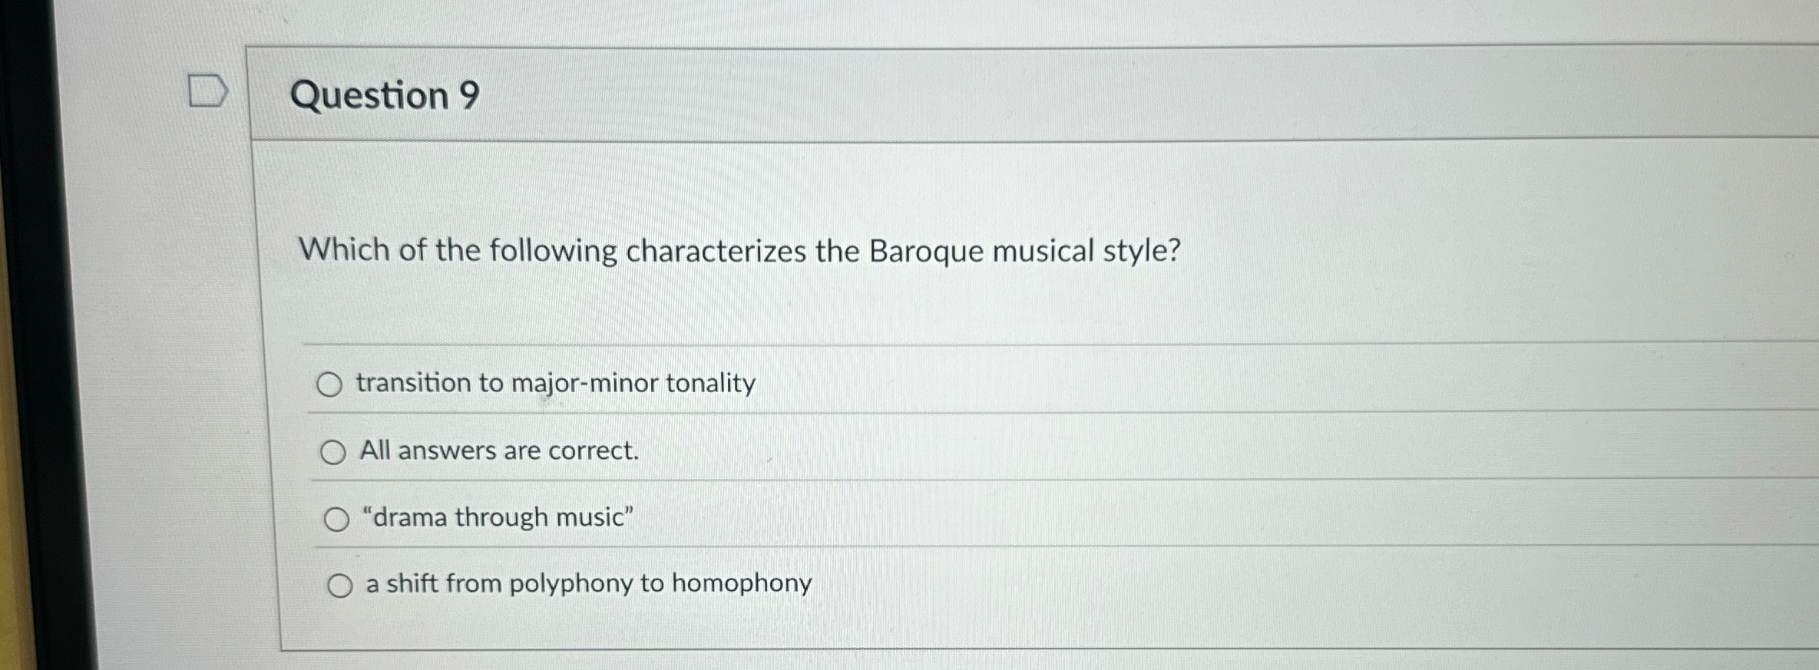Click the bookmark flag icon beside Question 9
The width and height of the screenshot is (1819, 670).
pos(208,90)
